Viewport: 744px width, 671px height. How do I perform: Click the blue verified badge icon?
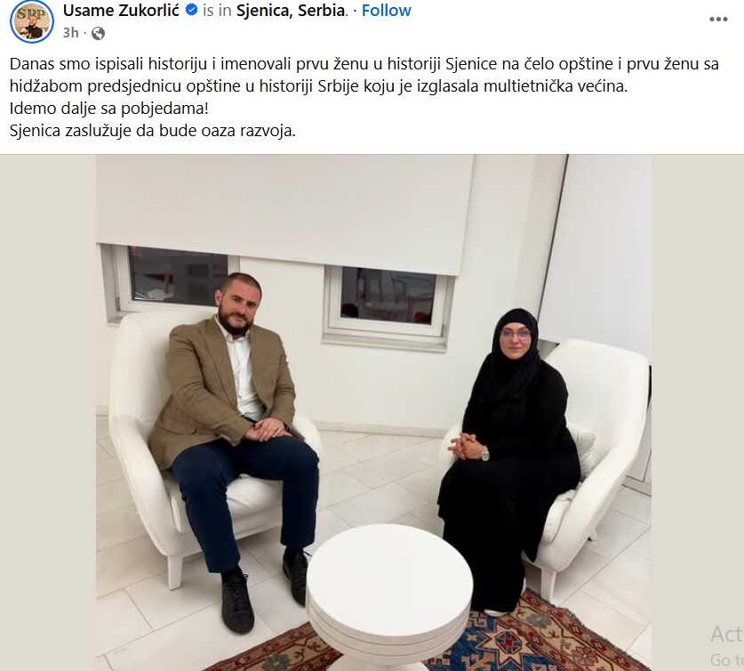pos(191,10)
